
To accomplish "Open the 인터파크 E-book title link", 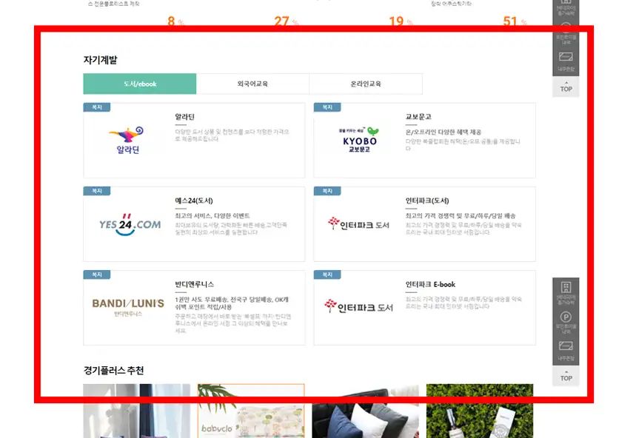I will point(430,284).
